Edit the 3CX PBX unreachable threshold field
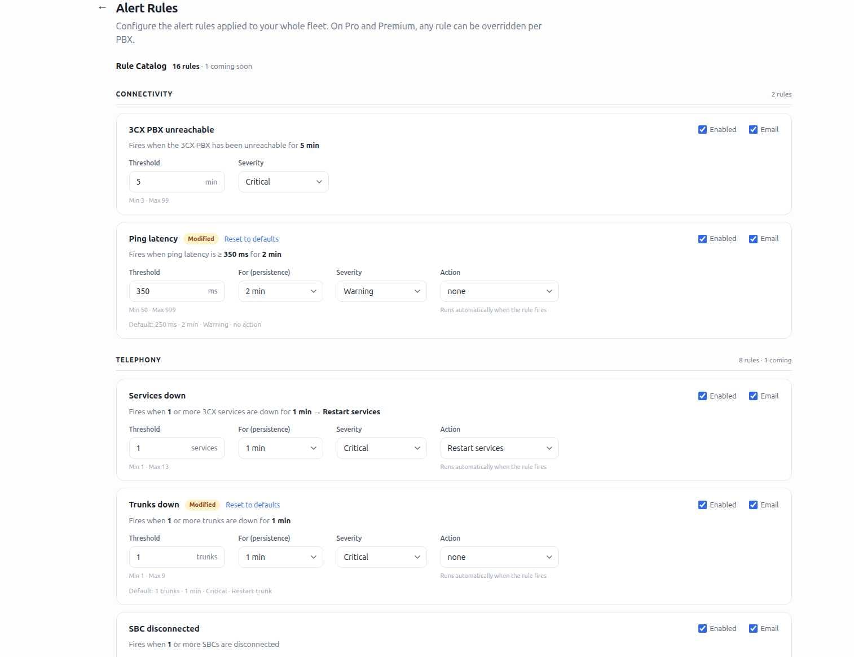This screenshot has width=854, height=657. point(177,182)
